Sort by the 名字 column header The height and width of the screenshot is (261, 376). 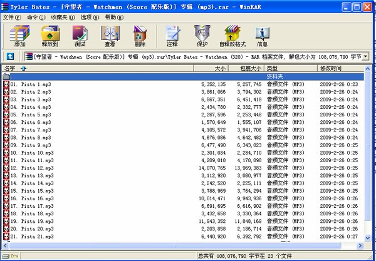coord(98,68)
